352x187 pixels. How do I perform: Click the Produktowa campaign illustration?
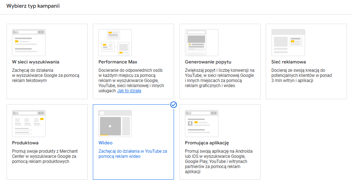click(29, 124)
